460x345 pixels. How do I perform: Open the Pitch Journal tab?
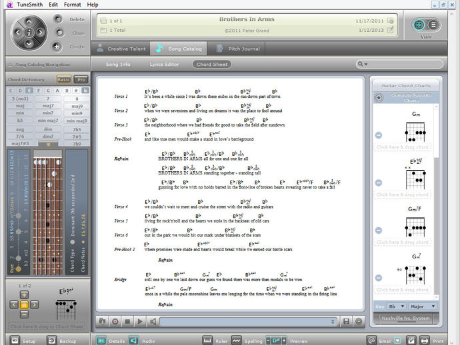pos(237,49)
